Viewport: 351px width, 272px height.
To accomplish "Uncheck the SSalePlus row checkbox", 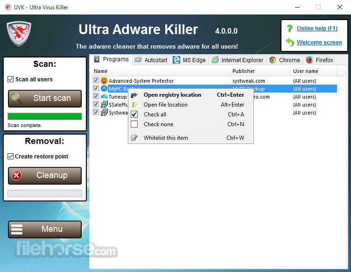I will coord(96,104).
